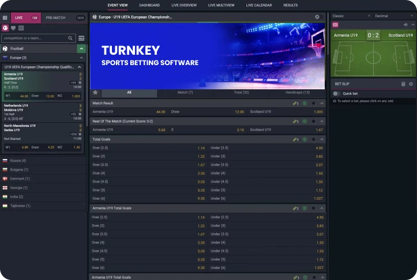Click the Turnkey Sports Betting Software banner
This screenshot has width=417, height=280.
click(x=207, y=56)
